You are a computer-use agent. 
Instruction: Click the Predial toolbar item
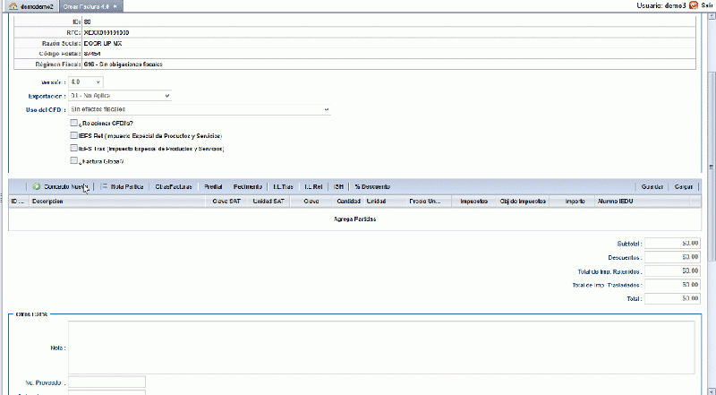213,186
